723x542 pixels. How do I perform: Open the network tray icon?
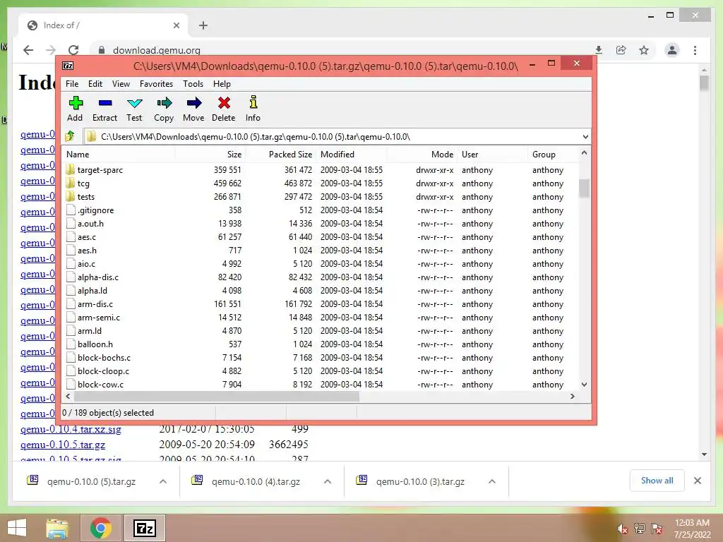[x=640, y=529]
